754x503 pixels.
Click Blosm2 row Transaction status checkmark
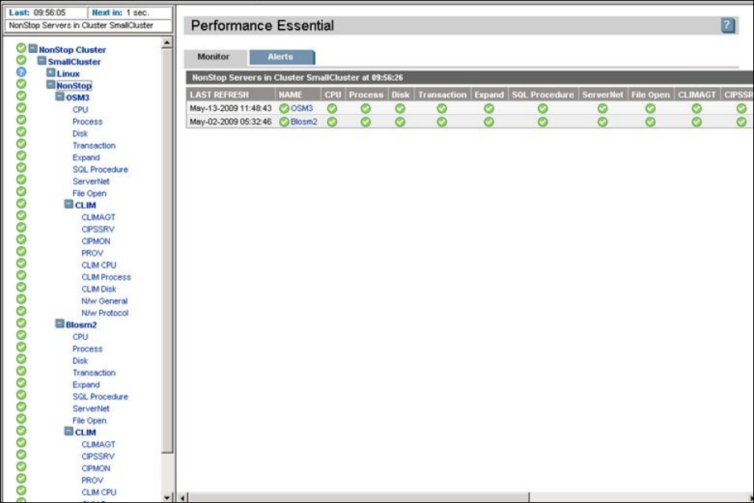tap(442, 122)
